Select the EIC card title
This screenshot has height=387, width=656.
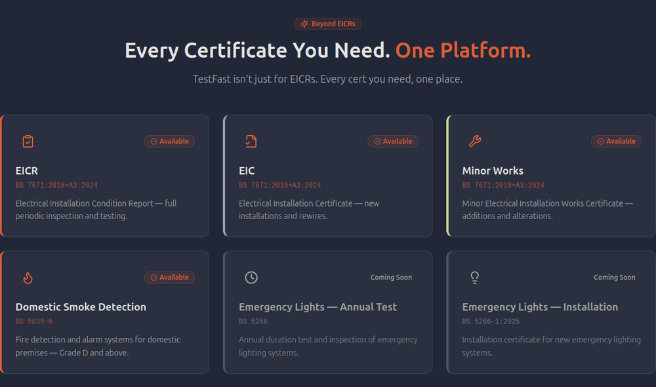pyautogui.click(x=247, y=171)
